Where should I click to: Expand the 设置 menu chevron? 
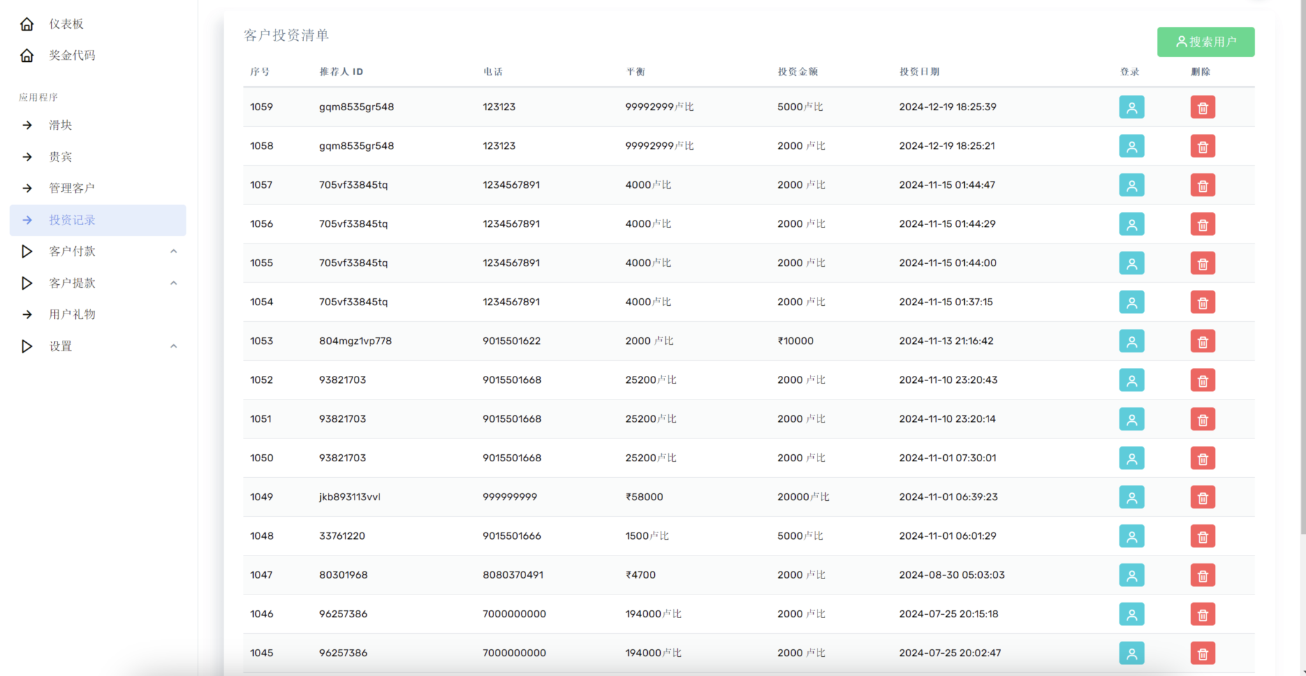click(x=173, y=347)
